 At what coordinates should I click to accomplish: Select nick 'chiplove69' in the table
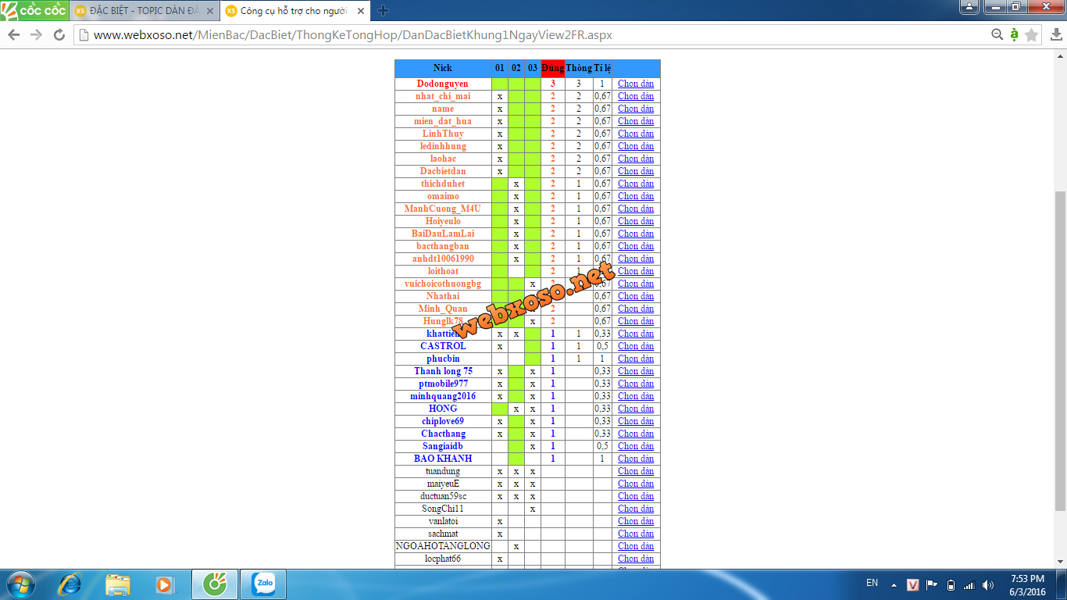point(443,421)
